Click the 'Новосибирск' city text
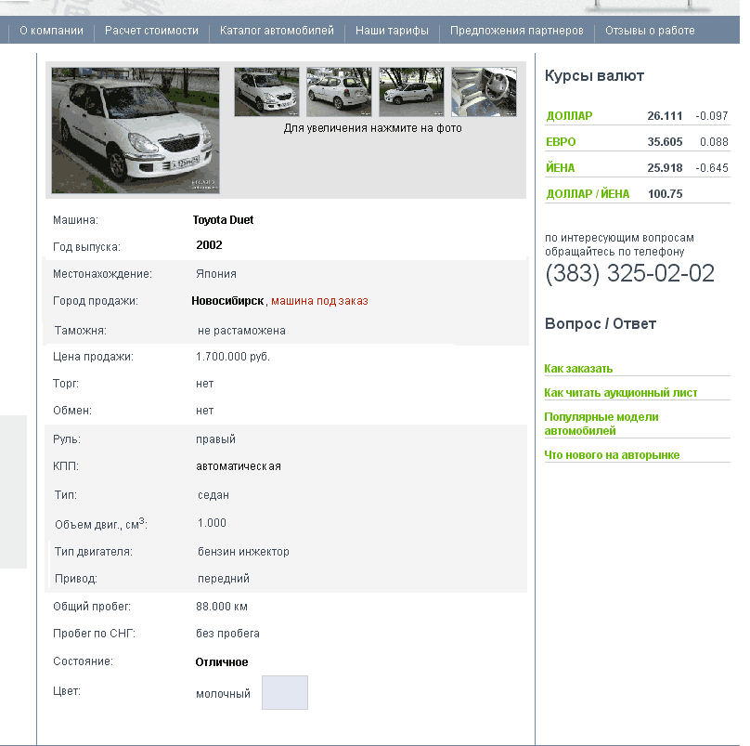 227,301
